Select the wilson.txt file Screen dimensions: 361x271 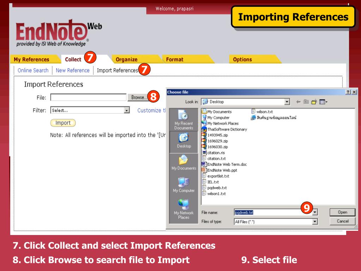pos(262,112)
